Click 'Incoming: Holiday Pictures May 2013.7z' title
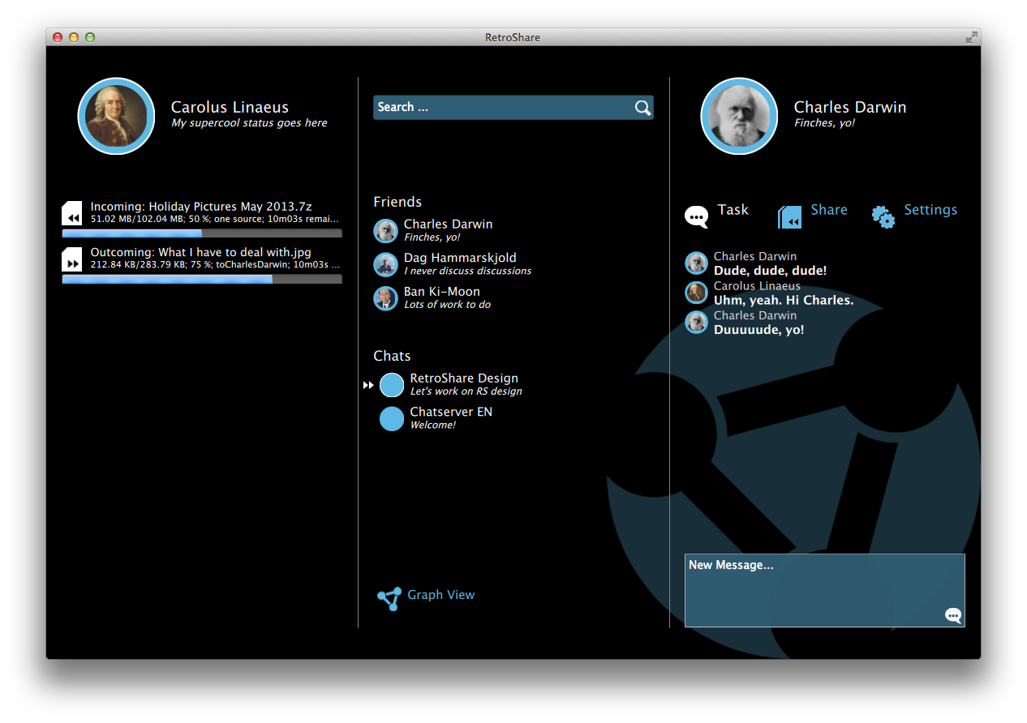 point(201,207)
